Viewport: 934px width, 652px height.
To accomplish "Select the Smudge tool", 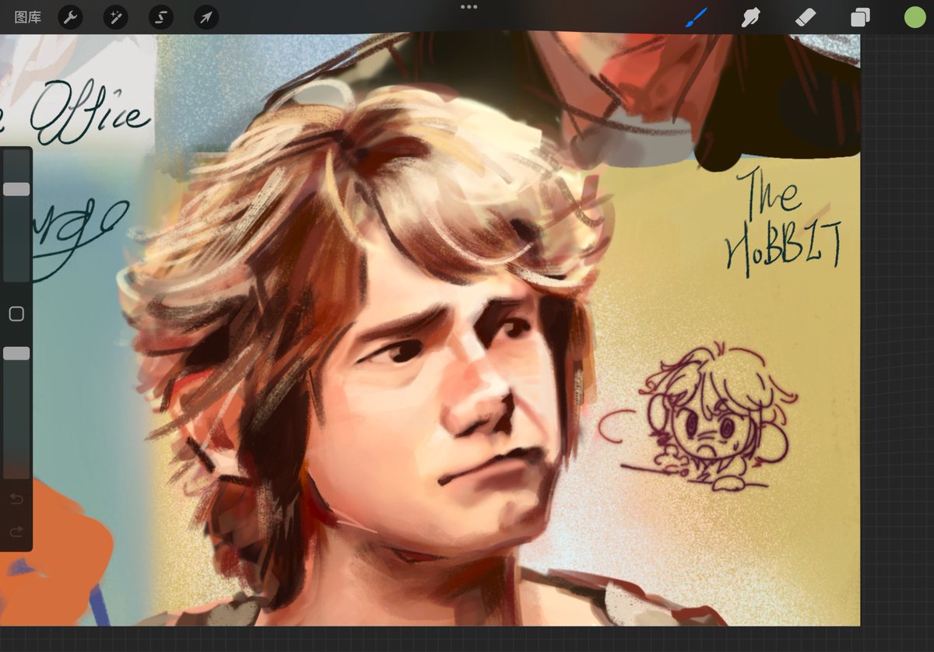I will point(750,17).
